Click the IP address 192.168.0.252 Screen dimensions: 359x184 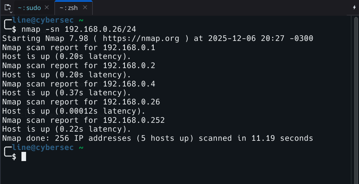(134, 120)
